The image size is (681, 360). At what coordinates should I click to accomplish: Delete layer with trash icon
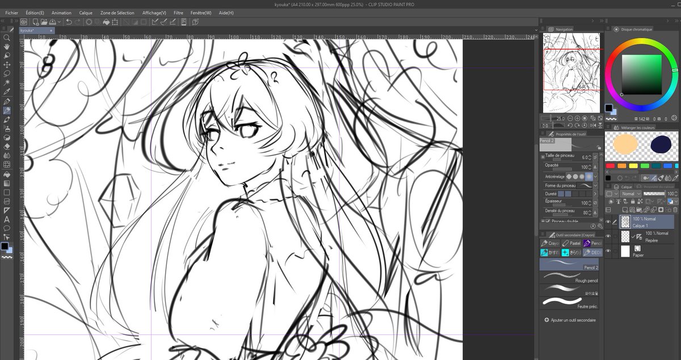click(x=674, y=210)
